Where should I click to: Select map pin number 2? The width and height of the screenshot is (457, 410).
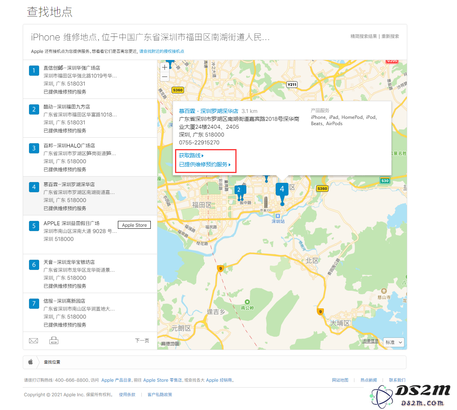pos(239,190)
